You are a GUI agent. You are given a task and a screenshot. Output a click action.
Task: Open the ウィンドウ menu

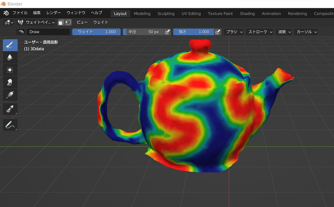click(x=76, y=13)
